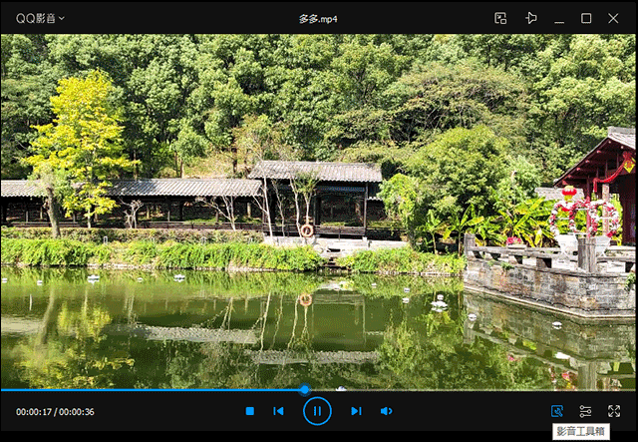Pin the player window on top
The width and height of the screenshot is (638, 442).
530,18
